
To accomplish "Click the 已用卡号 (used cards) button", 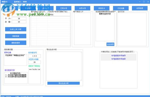I will [x=64, y=8].
